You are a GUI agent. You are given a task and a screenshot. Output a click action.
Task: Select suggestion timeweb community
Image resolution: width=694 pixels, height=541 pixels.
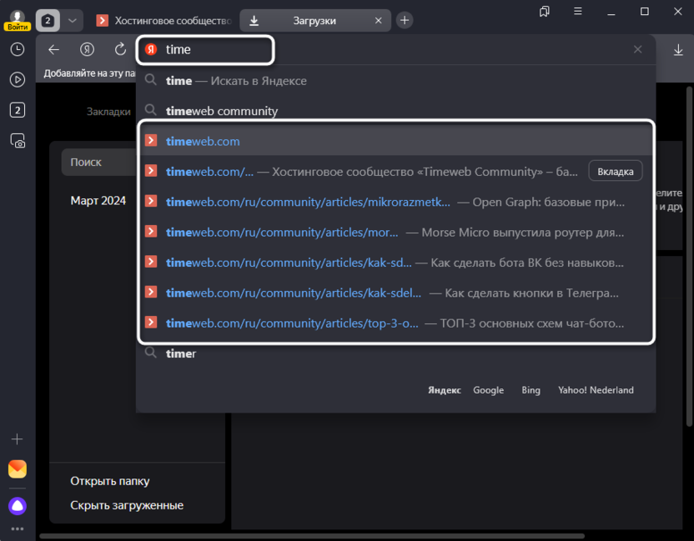pos(395,111)
